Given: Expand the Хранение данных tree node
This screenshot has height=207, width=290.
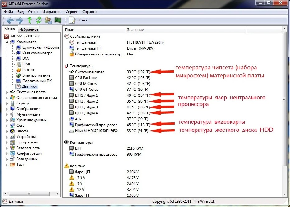Looking at the screenshot, I should (x=7, y=120).
